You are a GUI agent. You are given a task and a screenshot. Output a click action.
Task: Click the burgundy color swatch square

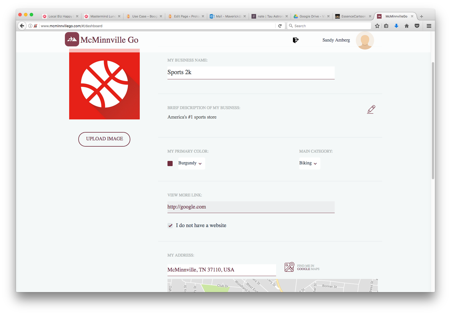[170, 164]
